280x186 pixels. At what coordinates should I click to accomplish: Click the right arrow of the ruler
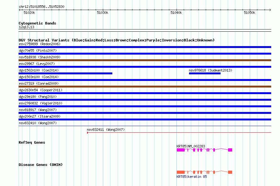coord(270,10)
